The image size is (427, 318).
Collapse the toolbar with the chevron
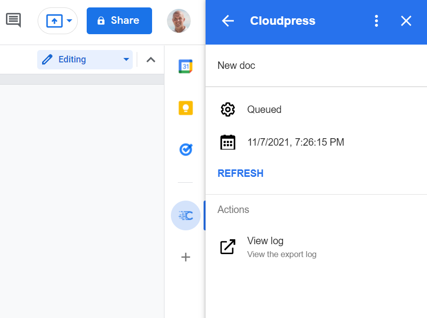[151, 59]
